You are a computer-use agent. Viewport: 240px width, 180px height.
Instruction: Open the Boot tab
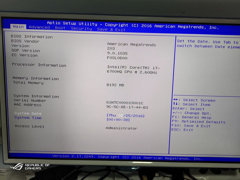(x=60, y=28)
